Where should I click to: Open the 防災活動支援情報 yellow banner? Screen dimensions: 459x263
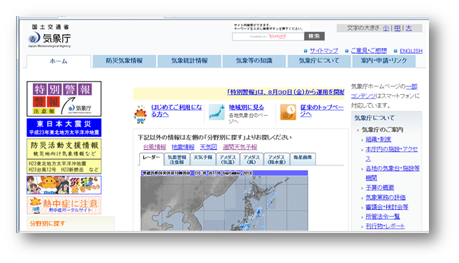pos(64,156)
